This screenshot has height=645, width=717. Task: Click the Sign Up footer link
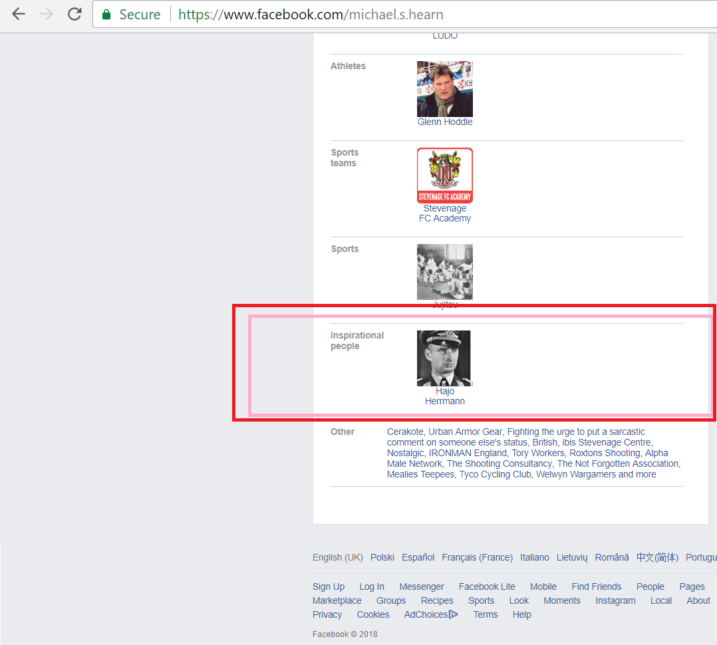click(329, 587)
